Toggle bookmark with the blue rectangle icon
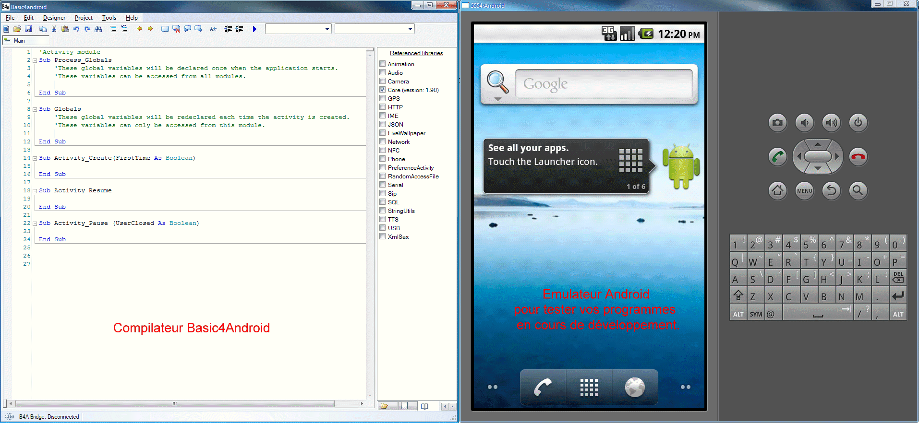Image resolution: width=919 pixels, height=423 pixels. point(165,29)
